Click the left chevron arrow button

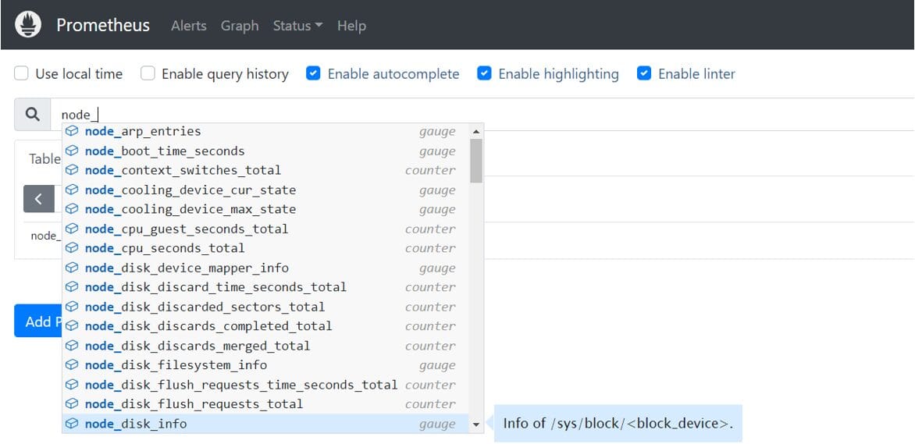click(x=38, y=199)
